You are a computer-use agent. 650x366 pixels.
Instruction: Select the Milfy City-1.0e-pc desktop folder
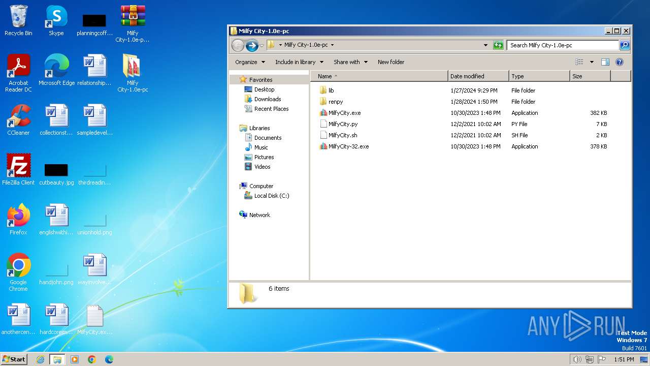(133, 73)
